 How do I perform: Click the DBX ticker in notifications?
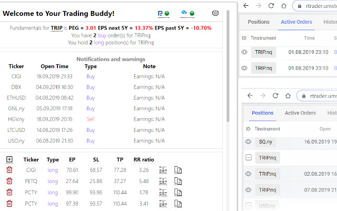(x=16, y=87)
